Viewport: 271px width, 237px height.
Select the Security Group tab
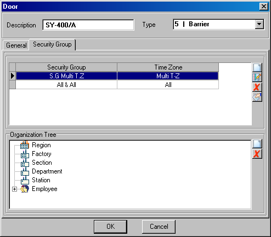coord(52,44)
